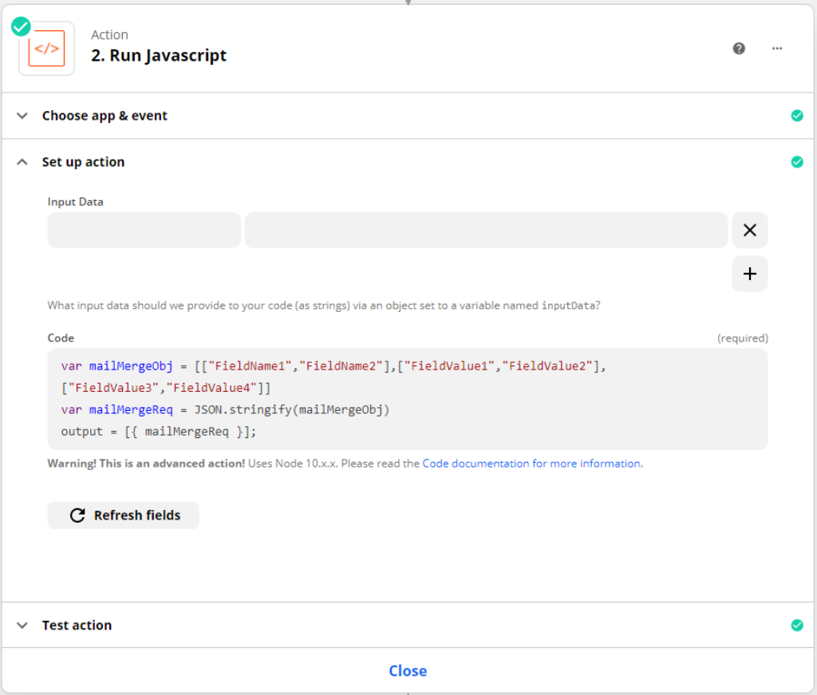Click the green check beside Test action
Viewport: 817px width, 695px height.
point(797,626)
